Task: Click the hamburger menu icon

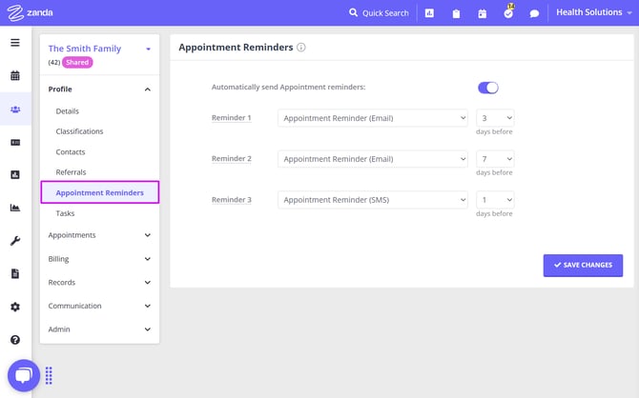Action: tap(14, 43)
